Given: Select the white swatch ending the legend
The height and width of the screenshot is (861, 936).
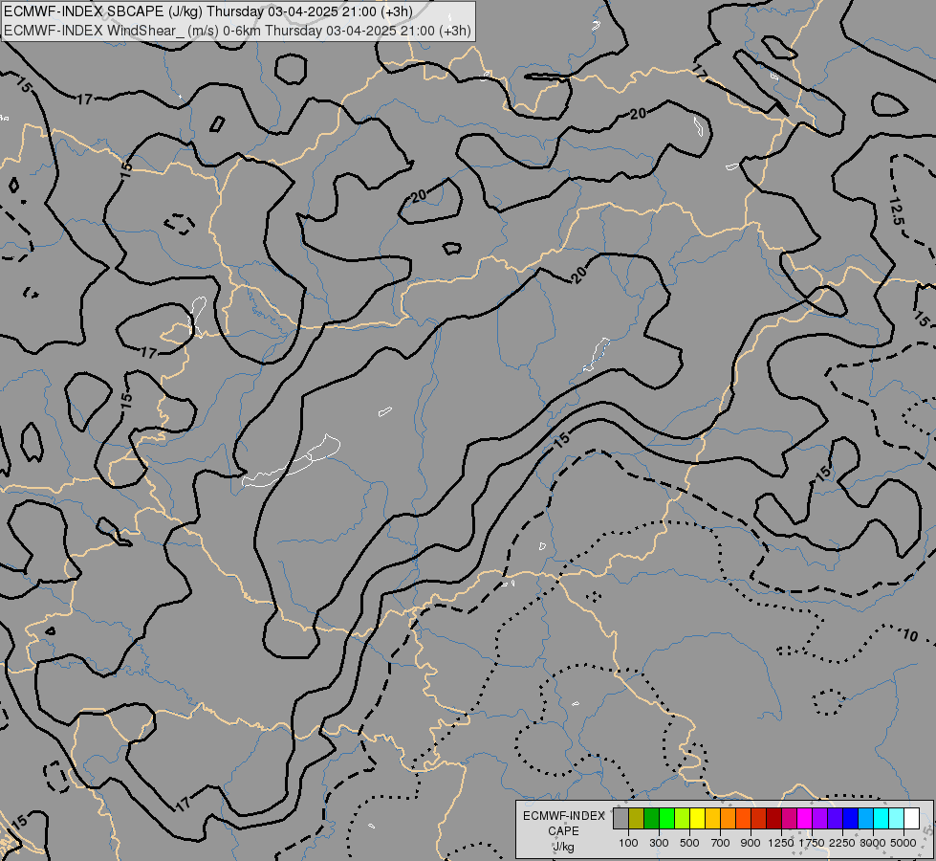Looking at the screenshot, I should pyautogui.click(x=911, y=818).
